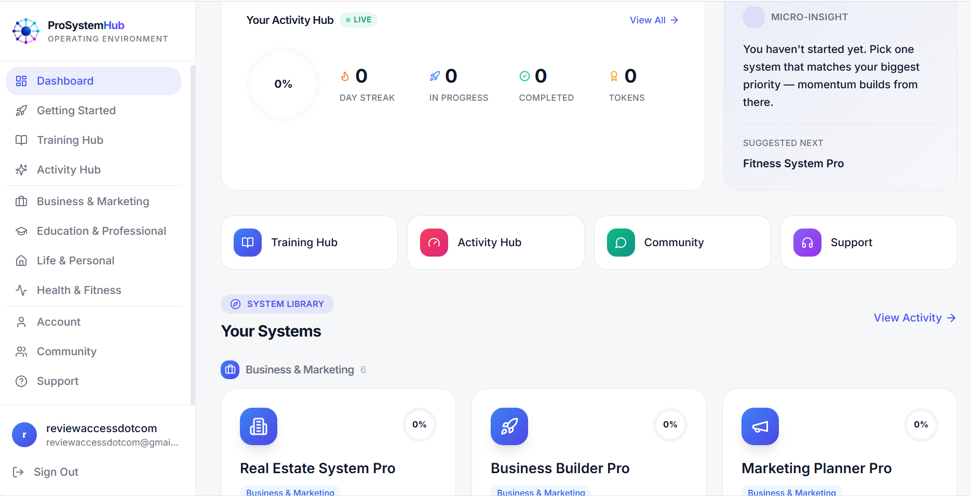Click the purple Support headphones icon
The image size is (971, 496).
807,243
